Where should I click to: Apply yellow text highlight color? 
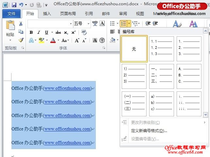(x=42, y=40)
